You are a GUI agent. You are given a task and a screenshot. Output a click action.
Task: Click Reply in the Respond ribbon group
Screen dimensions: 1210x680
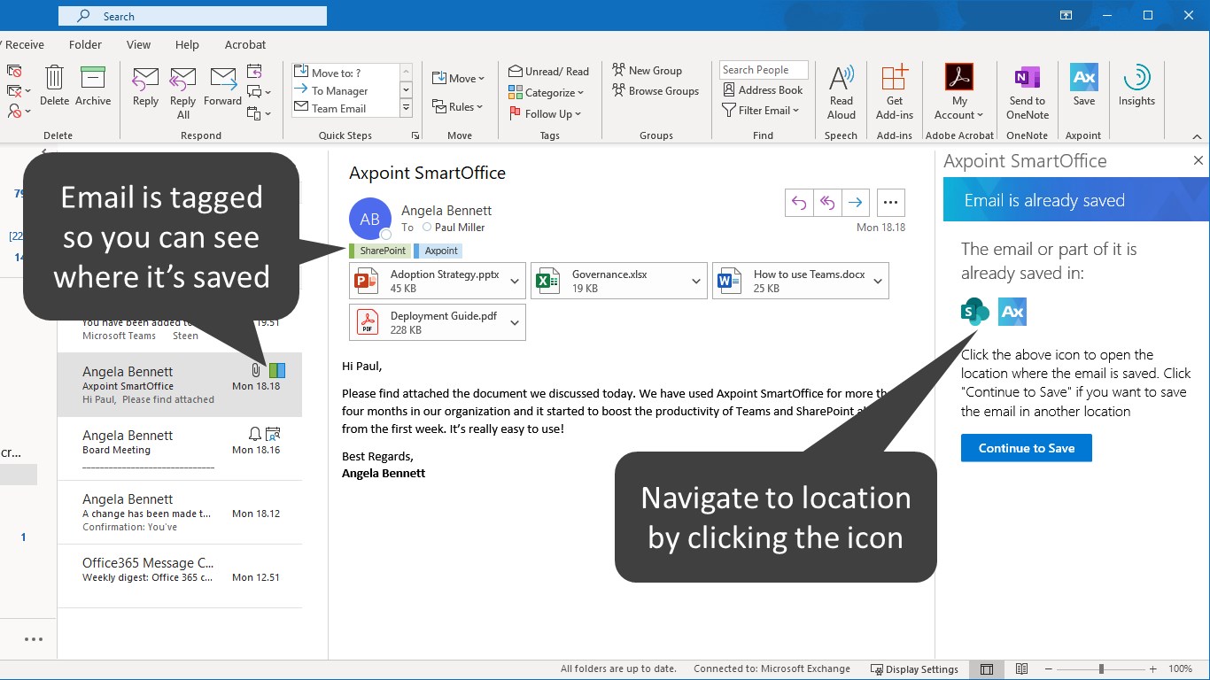pyautogui.click(x=145, y=86)
